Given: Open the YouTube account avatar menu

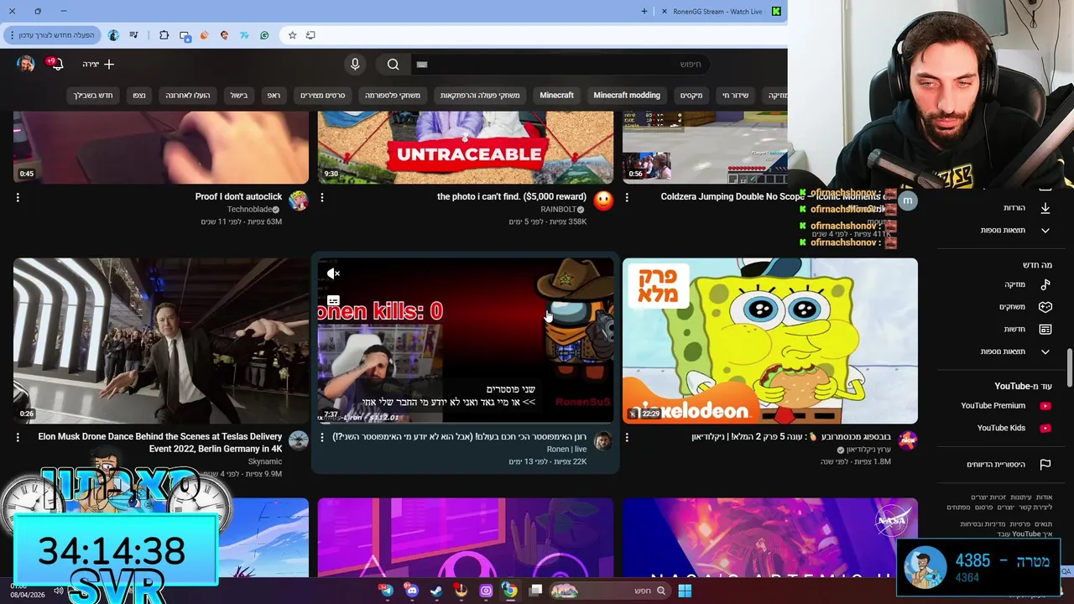Looking at the screenshot, I should tap(25, 64).
